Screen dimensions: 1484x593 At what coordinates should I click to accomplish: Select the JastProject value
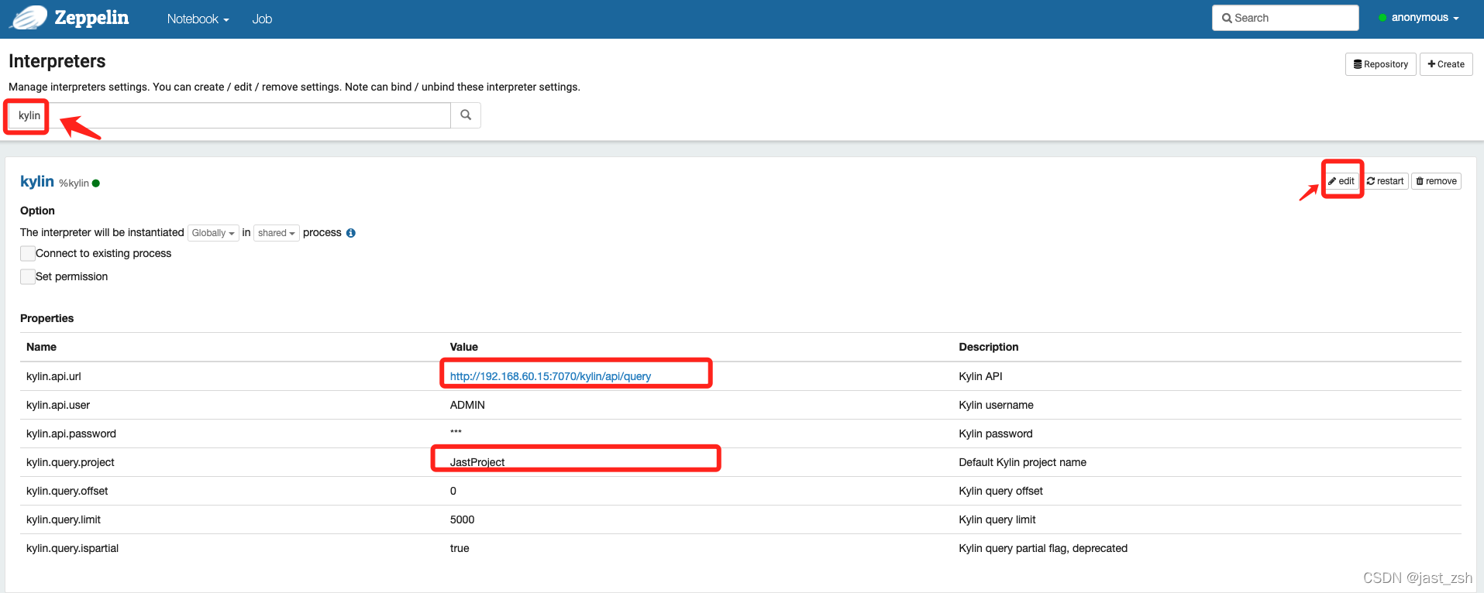click(x=477, y=462)
